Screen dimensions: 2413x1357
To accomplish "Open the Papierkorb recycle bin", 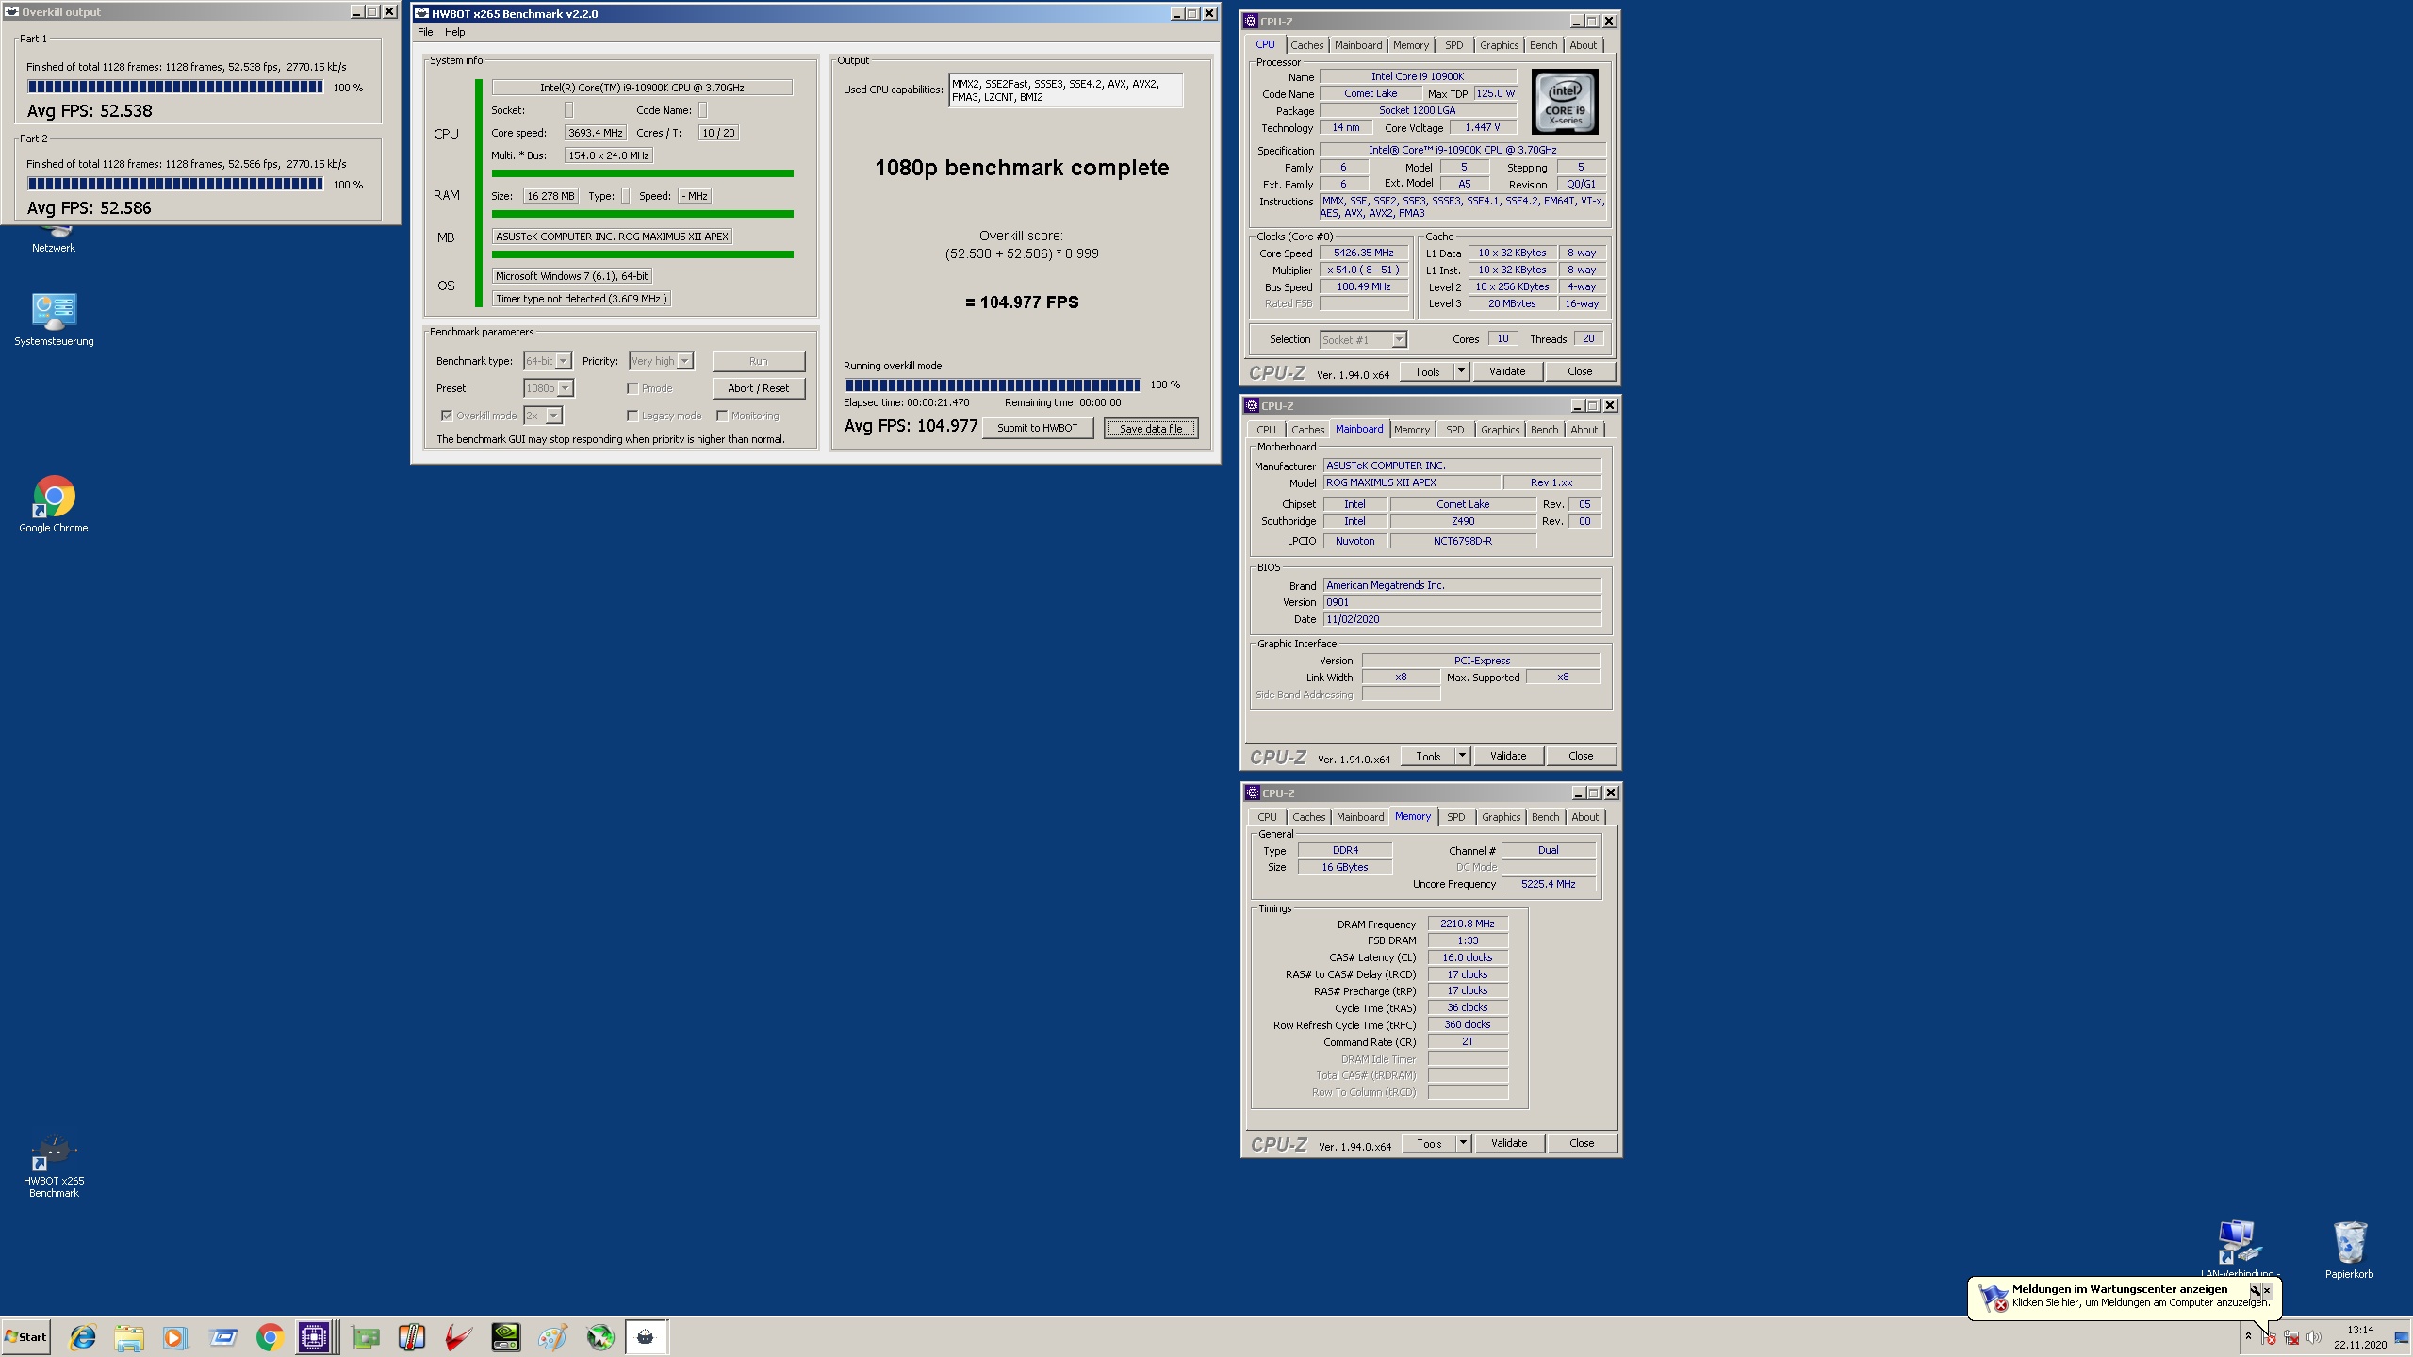I will [x=2349, y=1250].
